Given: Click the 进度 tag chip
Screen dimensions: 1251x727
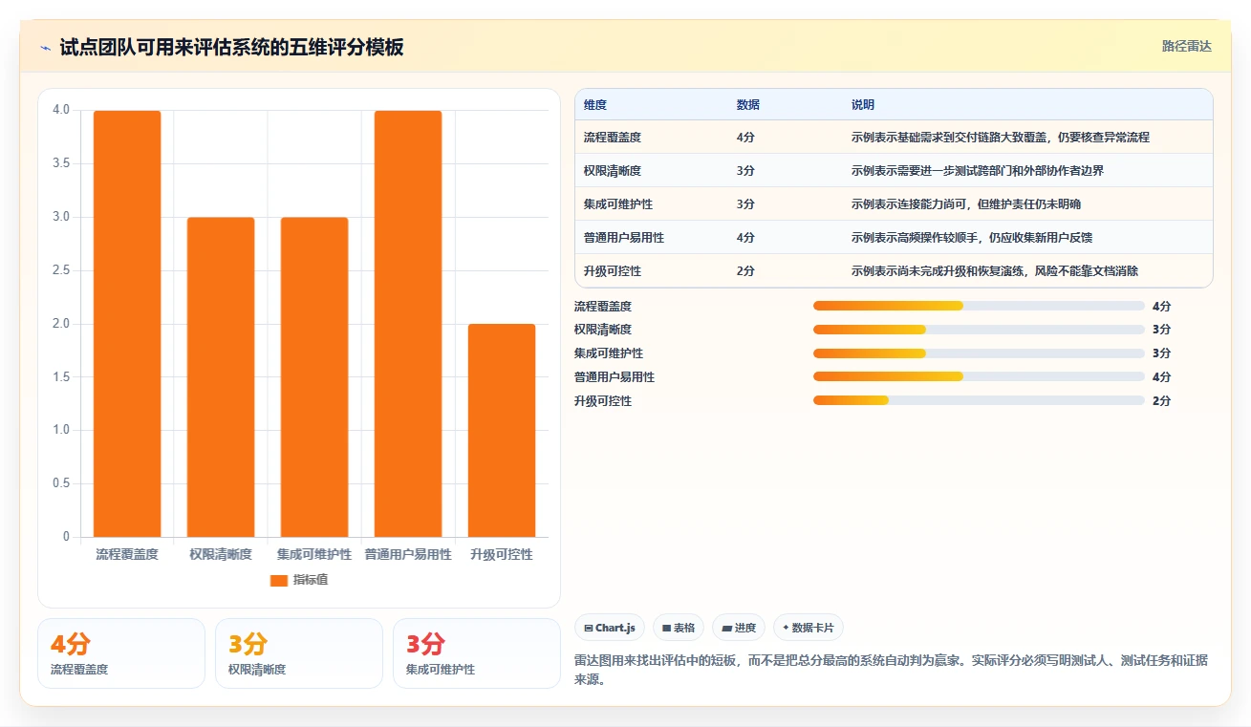Looking at the screenshot, I should pos(739,628).
